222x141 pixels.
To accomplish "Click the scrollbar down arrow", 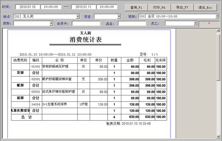I will tap(218, 137).
